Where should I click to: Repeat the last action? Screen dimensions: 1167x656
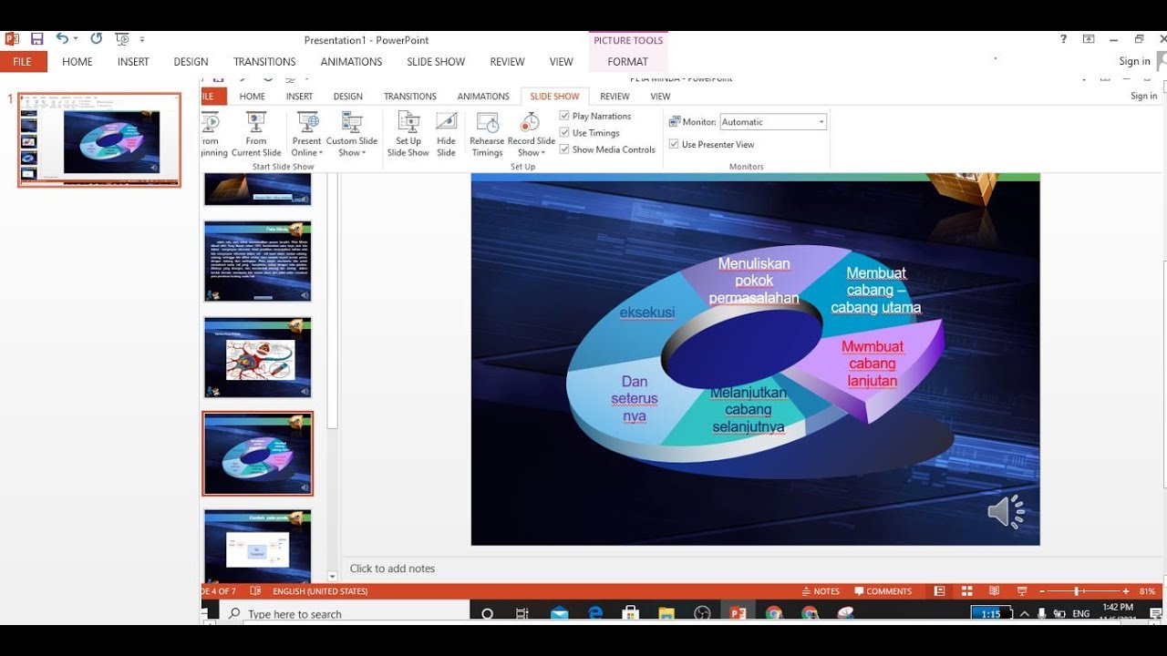coord(96,39)
